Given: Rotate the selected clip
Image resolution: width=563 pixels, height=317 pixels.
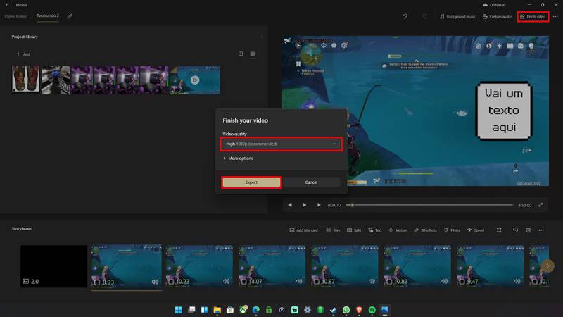Looking at the screenshot, I should [x=515, y=230].
